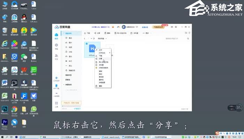Open the 传输 sidebar icon
244x139 pixels.
[56, 46]
